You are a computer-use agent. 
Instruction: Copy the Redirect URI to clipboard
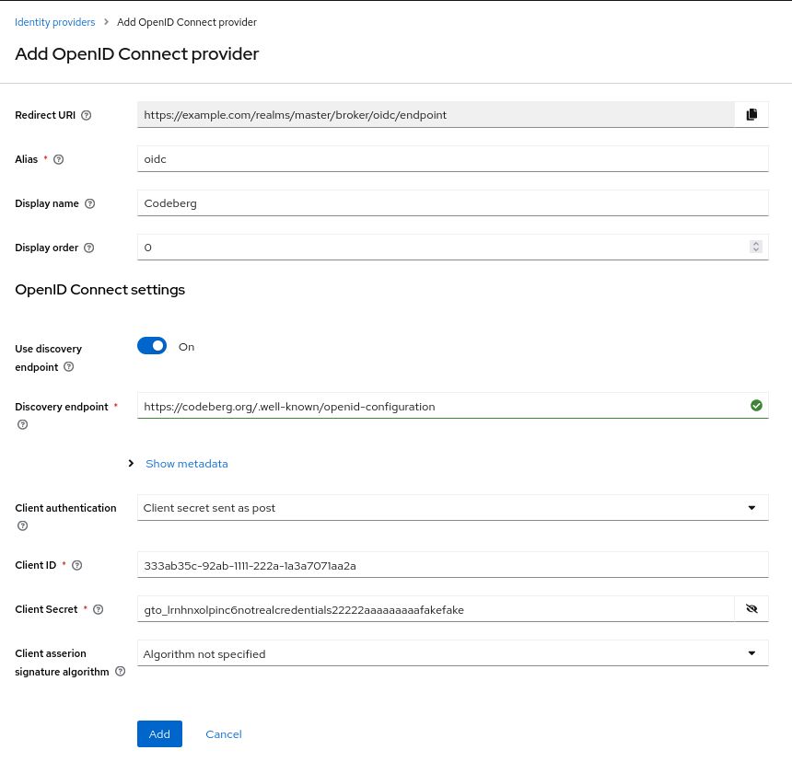tap(751, 114)
